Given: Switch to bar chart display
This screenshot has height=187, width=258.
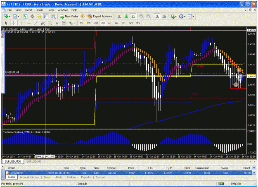Looking at the screenshot, I should point(119,16).
